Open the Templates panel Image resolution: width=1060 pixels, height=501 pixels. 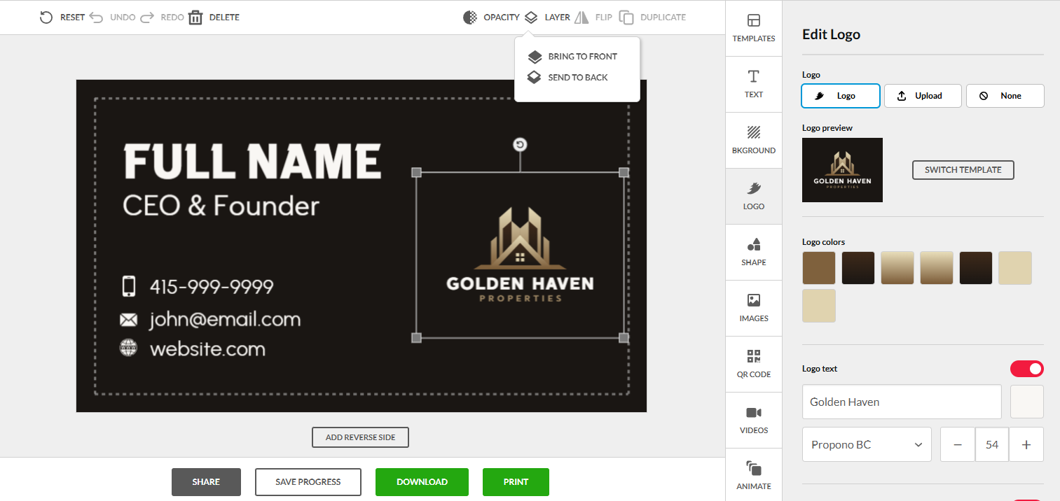tap(754, 28)
